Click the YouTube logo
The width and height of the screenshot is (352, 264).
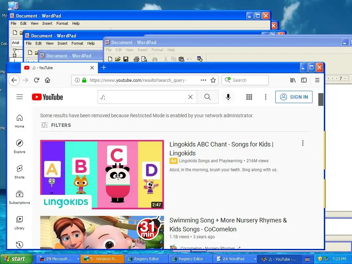click(47, 97)
